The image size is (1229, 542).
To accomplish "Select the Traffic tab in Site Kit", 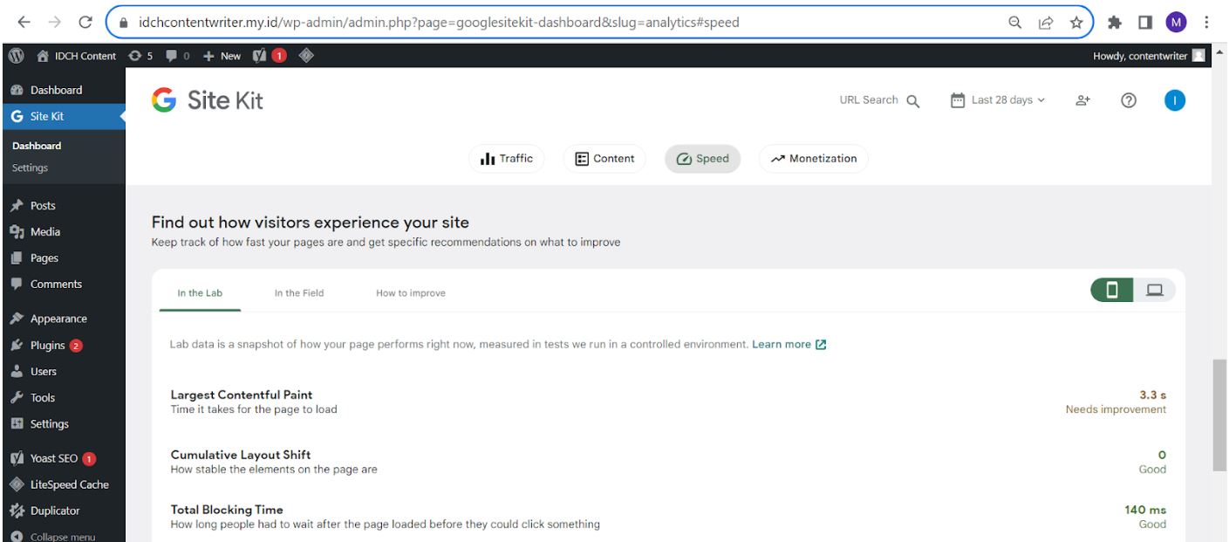I will pyautogui.click(x=506, y=158).
